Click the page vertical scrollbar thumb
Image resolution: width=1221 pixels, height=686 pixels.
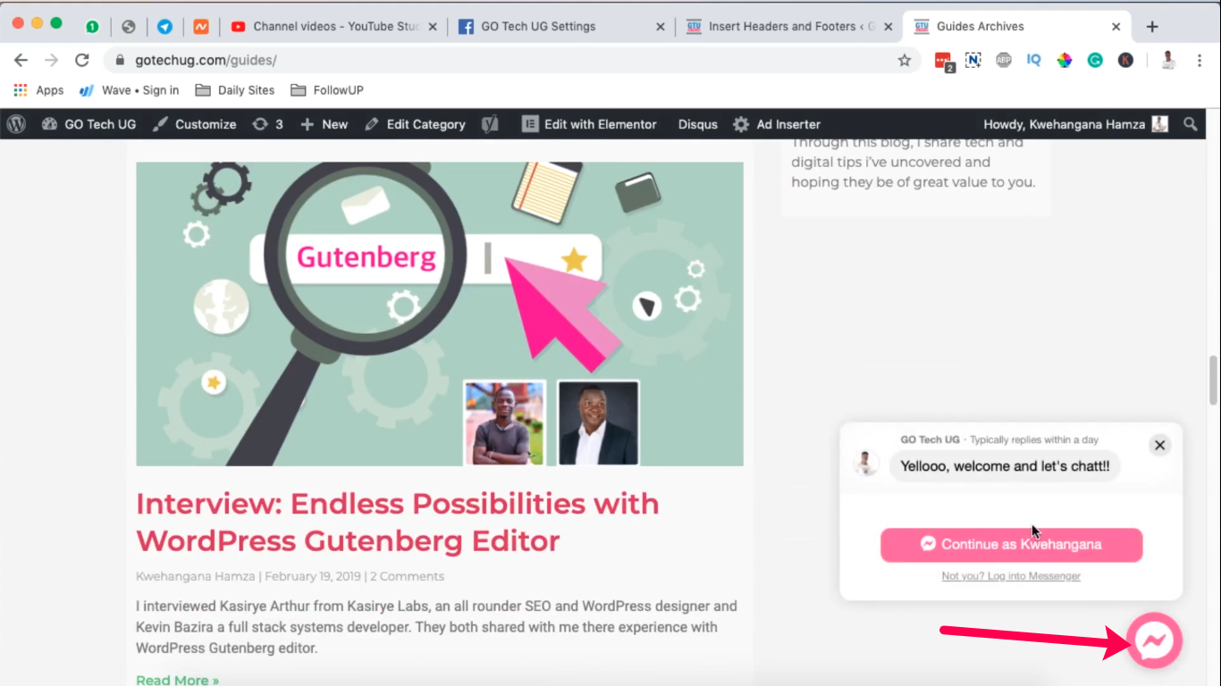click(1213, 380)
